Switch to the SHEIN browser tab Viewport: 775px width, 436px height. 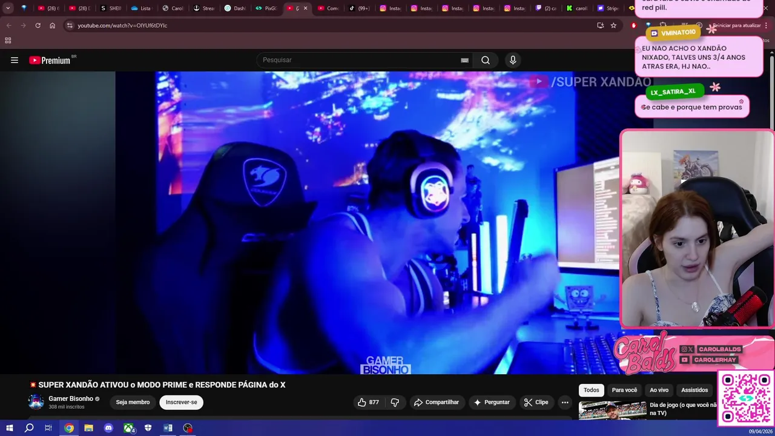point(111,8)
